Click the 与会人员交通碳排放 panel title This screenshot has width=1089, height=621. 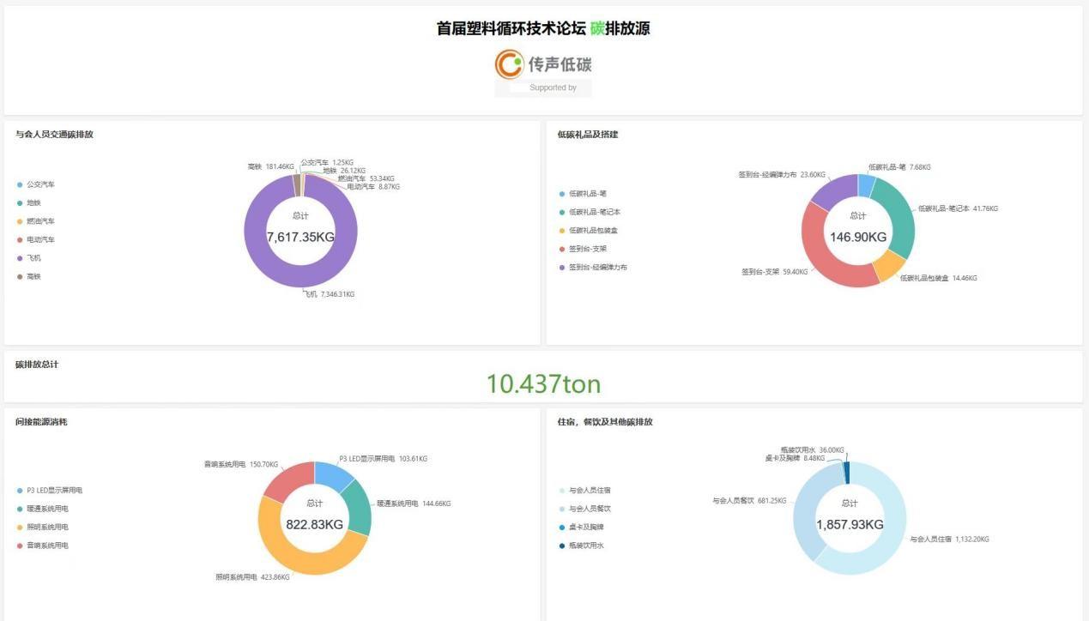[54, 135]
